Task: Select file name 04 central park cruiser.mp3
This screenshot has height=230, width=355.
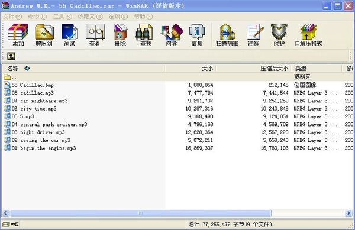Action: click(x=49, y=124)
